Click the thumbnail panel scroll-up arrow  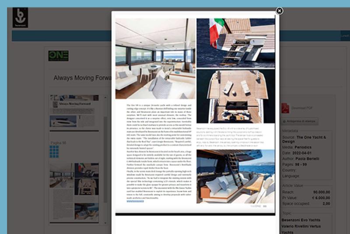coord(105,98)
